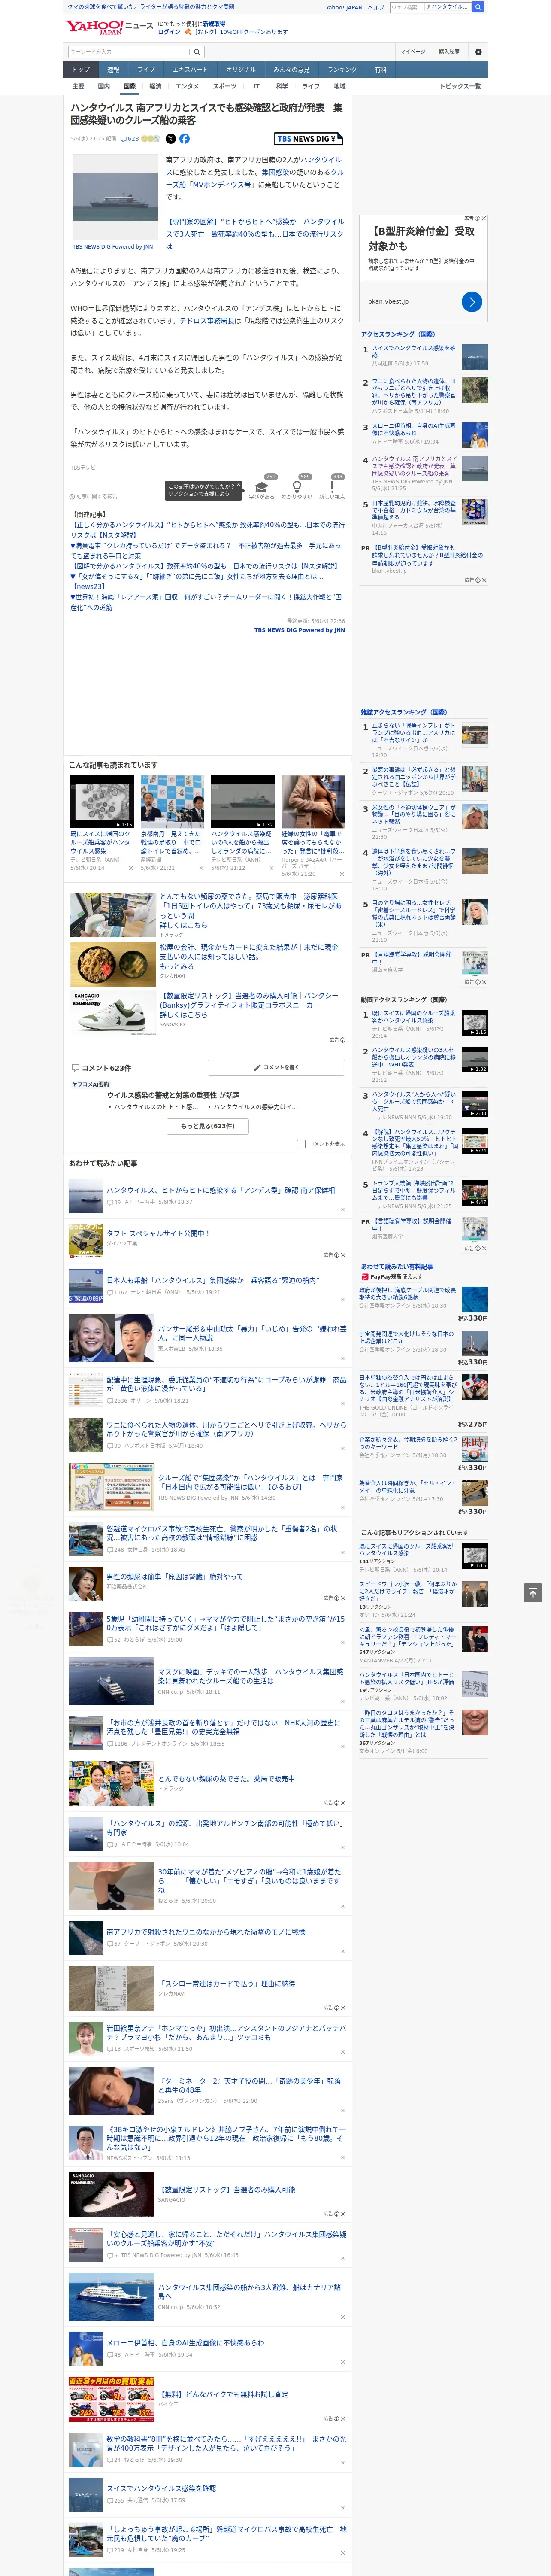Click the cruise ship article photo
The width and height of the screenshot is (551, 2576).
point(115,197)
